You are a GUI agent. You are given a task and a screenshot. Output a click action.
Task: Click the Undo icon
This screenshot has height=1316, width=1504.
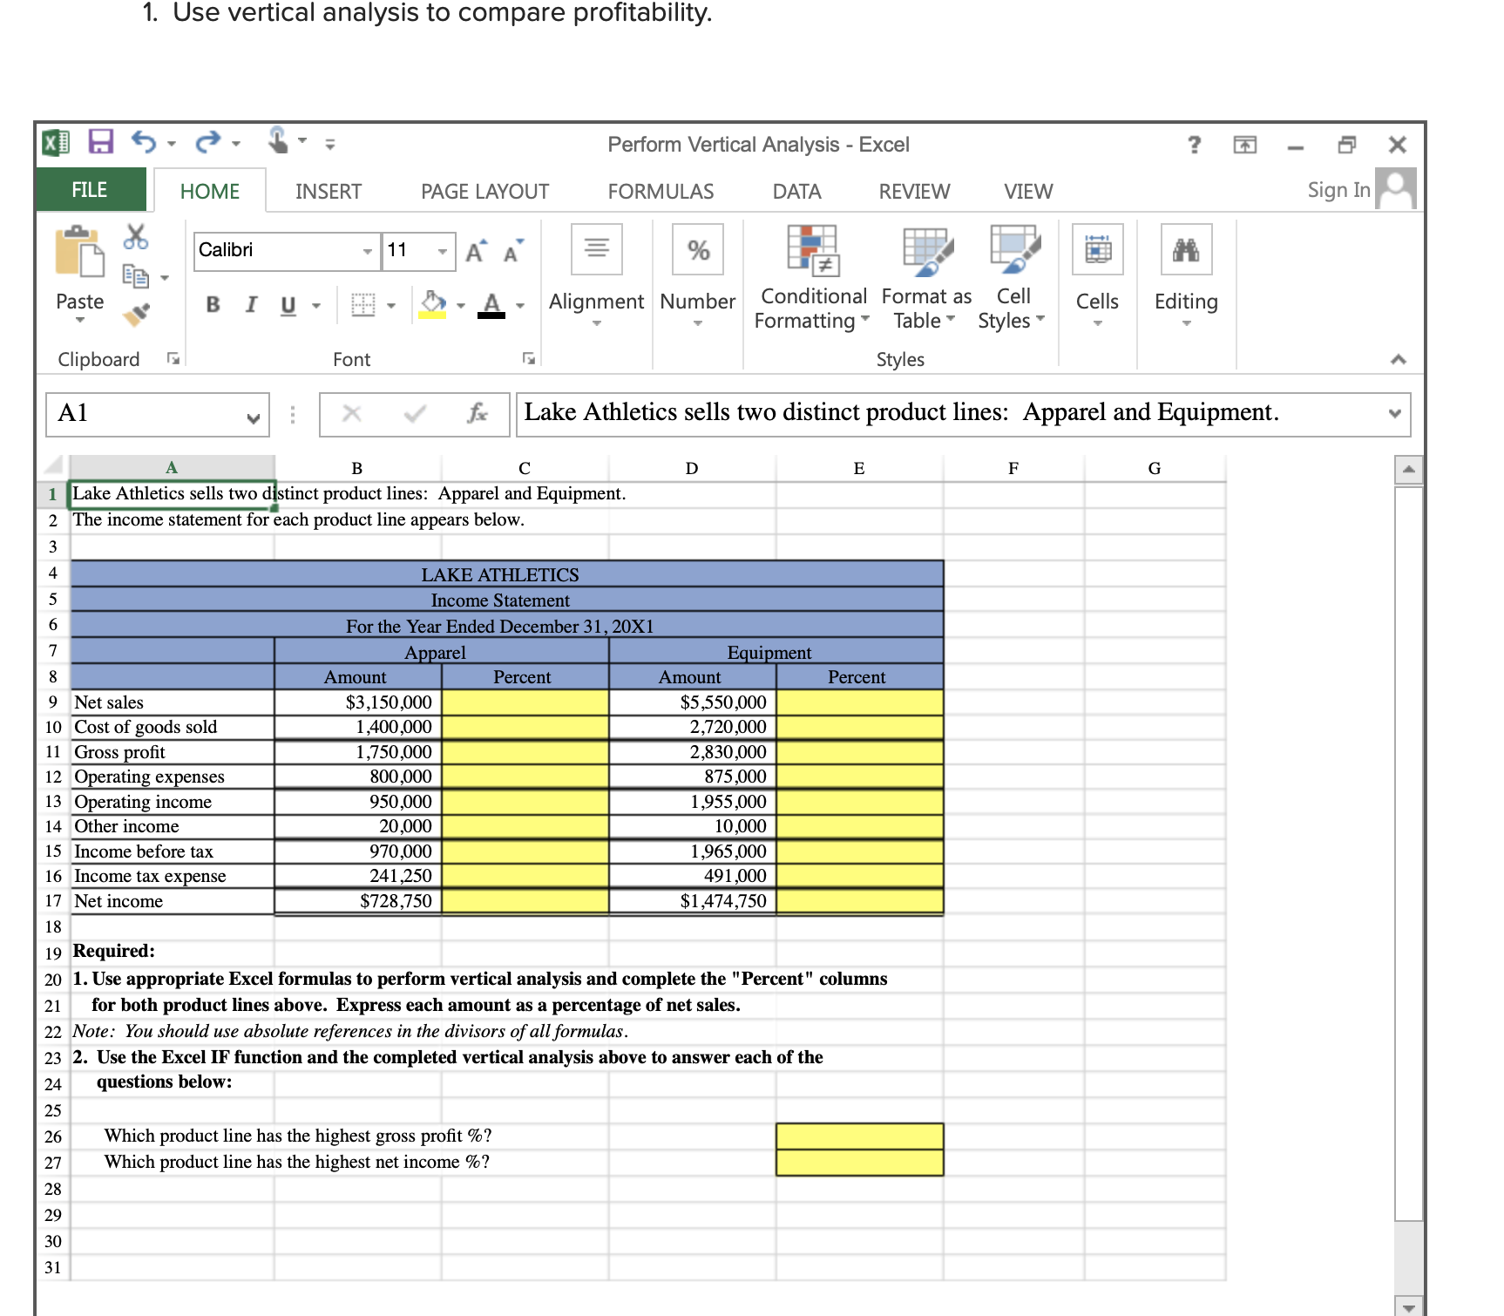(142, 143)
